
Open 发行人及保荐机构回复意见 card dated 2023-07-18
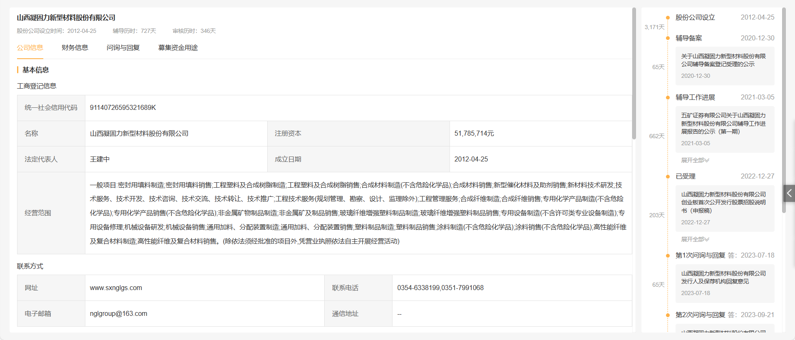725,283
